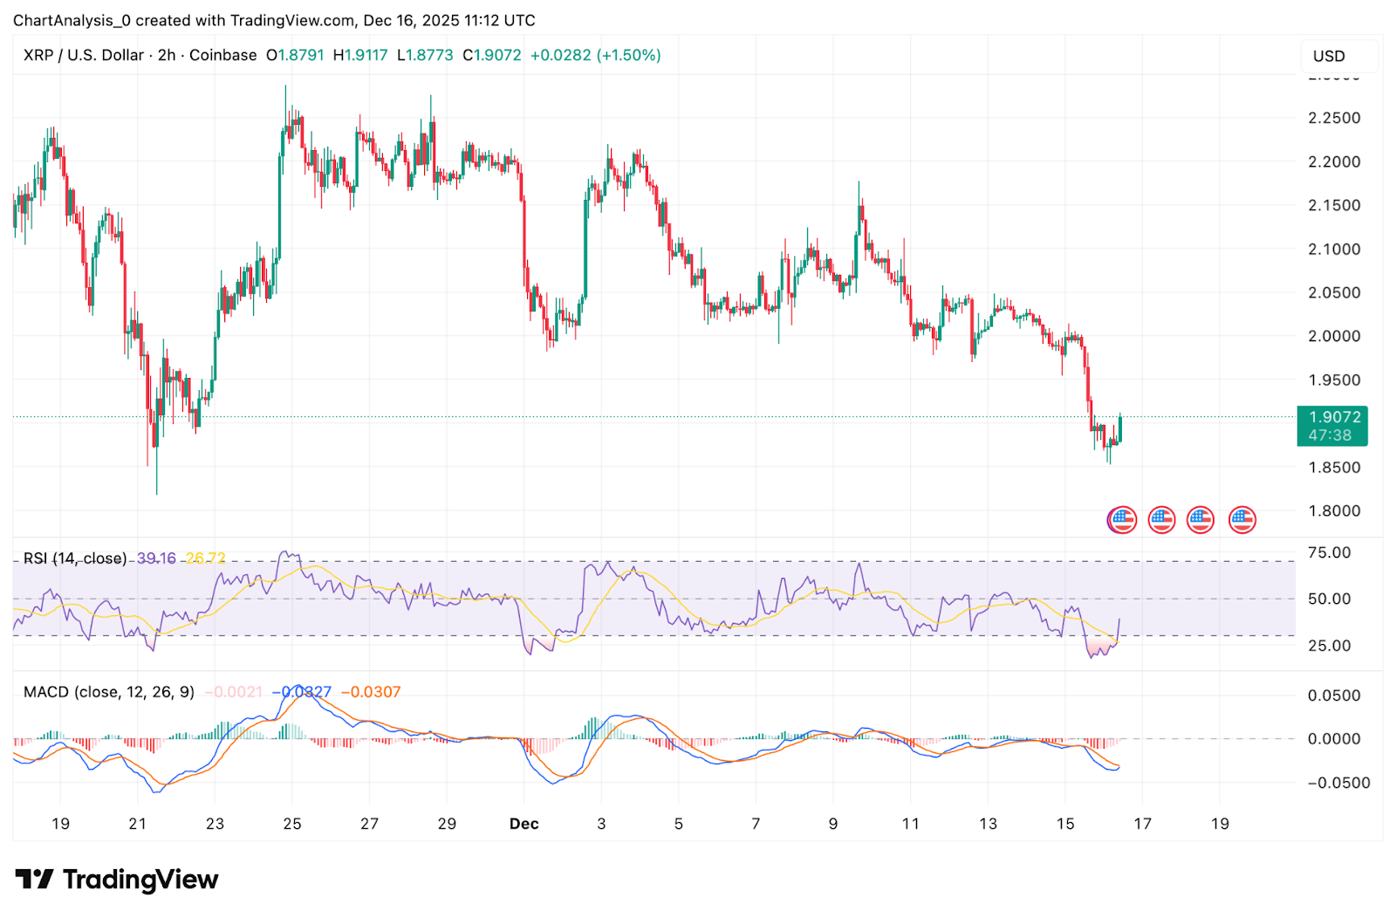This screenshot has height=918, width=1396.
Task: Open the USD currency selector
Action: coord(1329,56)
